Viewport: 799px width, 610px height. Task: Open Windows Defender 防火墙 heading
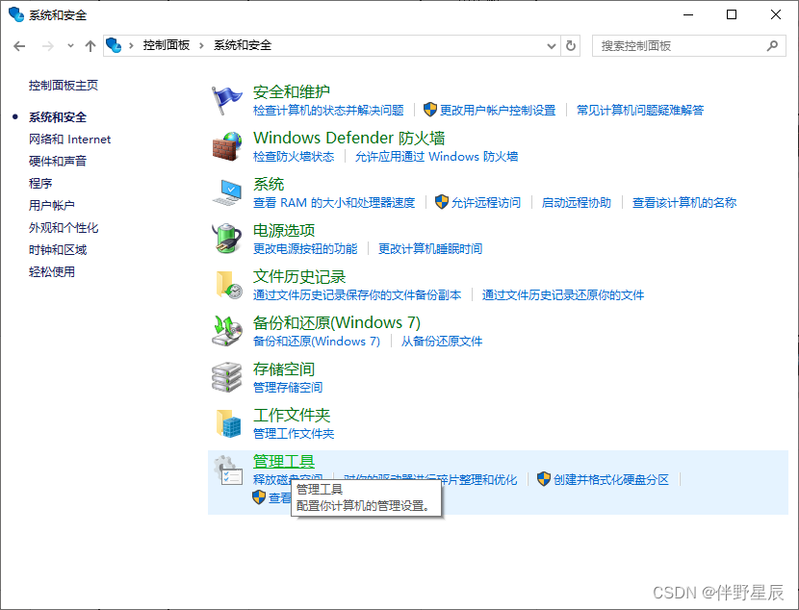tap(349, 138)
